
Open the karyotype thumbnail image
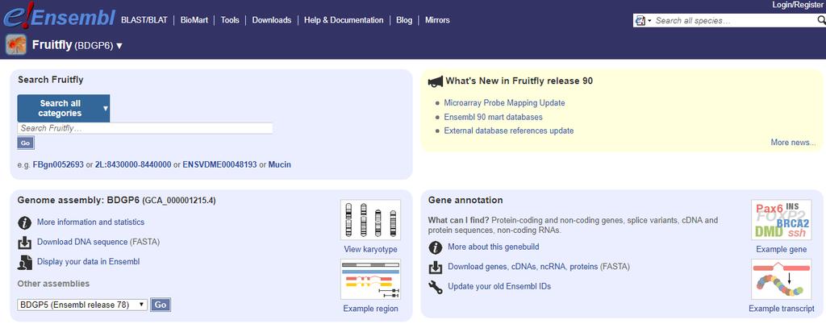tap(370, 220)
